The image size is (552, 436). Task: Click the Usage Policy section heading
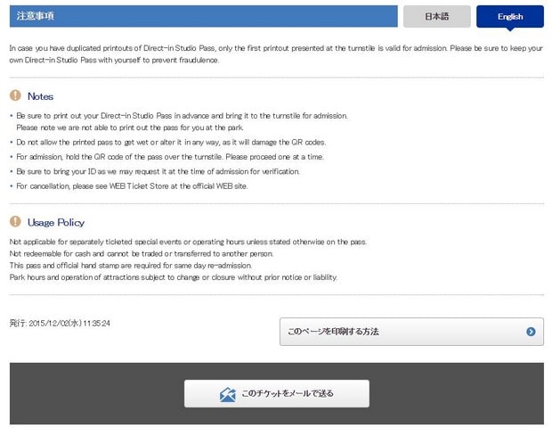(55, 223)
